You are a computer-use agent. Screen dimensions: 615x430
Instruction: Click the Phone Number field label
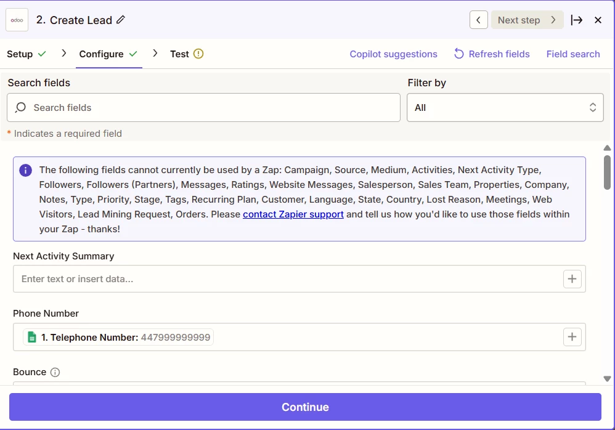(46, 314)
